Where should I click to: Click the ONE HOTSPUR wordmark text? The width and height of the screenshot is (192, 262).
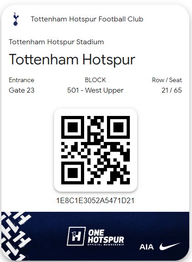tap(106, 236)
